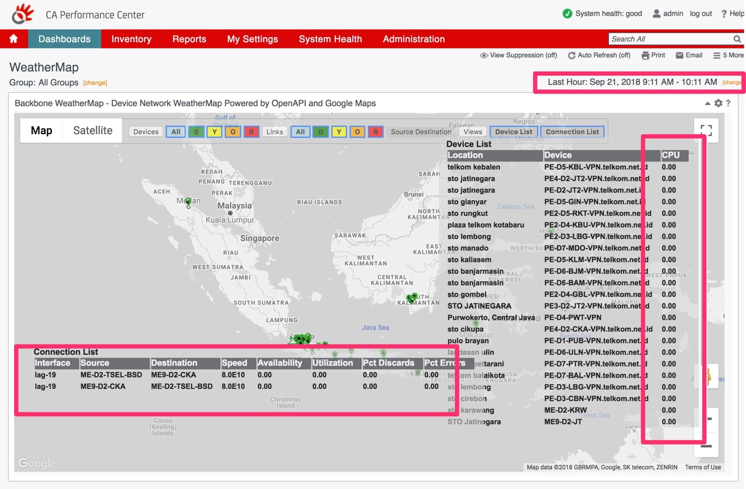Open Help

(732, 13)
